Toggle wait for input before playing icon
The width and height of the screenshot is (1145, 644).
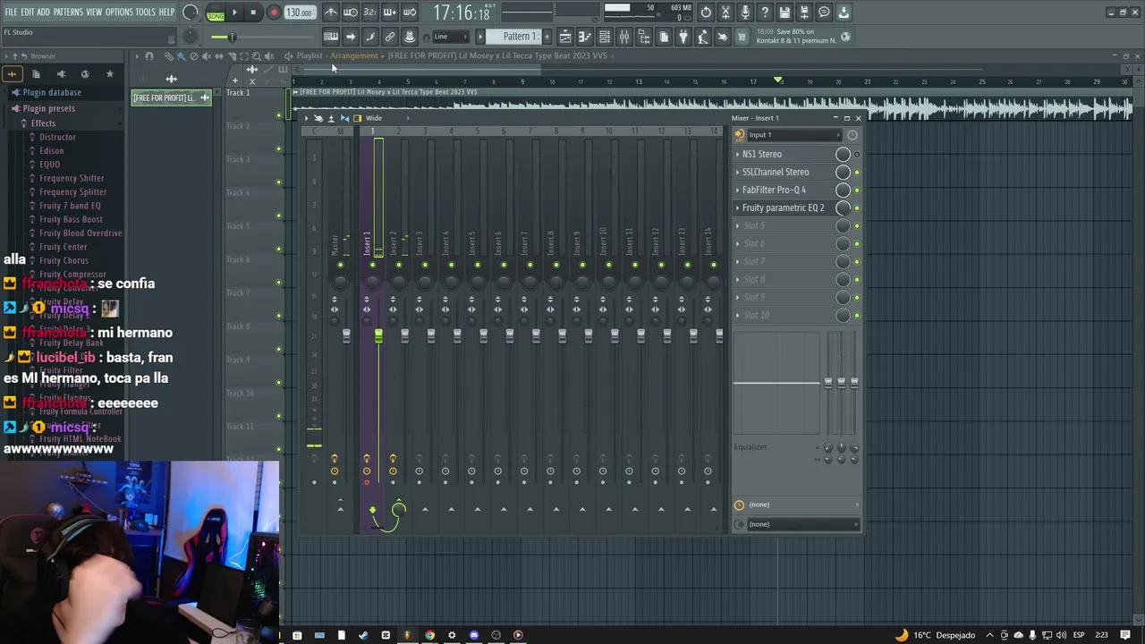(x=351, y=13)
